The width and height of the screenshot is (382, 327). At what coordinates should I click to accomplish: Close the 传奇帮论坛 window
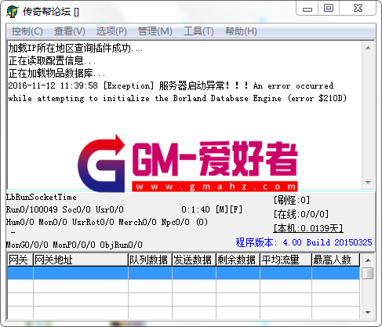[358, 8]
